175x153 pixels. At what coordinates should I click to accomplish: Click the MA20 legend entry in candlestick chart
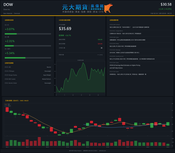coord(8,106)
